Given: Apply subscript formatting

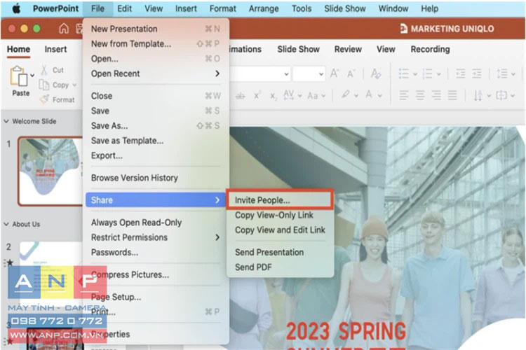Looking at the screenshot, I should click(274, 96).
